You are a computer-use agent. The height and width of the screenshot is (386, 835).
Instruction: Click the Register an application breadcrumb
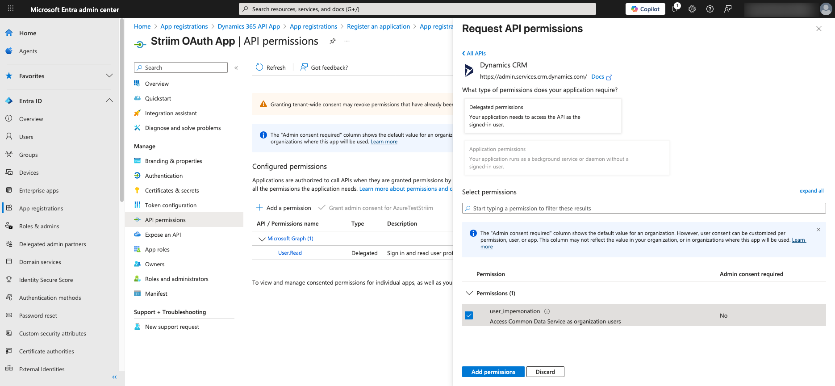pos(378,26)
